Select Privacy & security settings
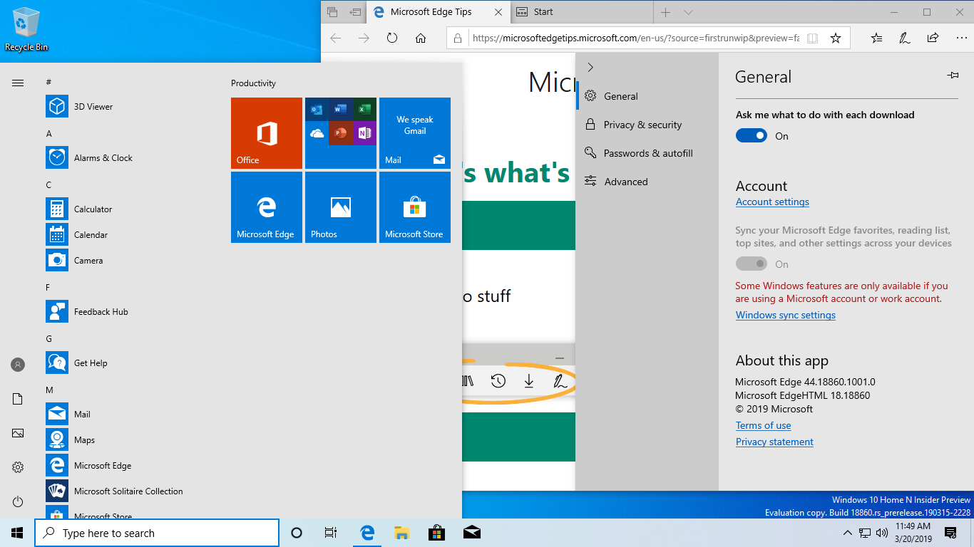 [647, 125]
